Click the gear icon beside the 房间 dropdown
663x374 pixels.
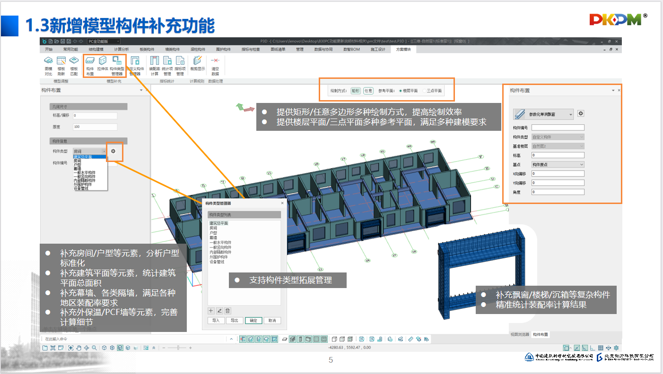point(113,151)
